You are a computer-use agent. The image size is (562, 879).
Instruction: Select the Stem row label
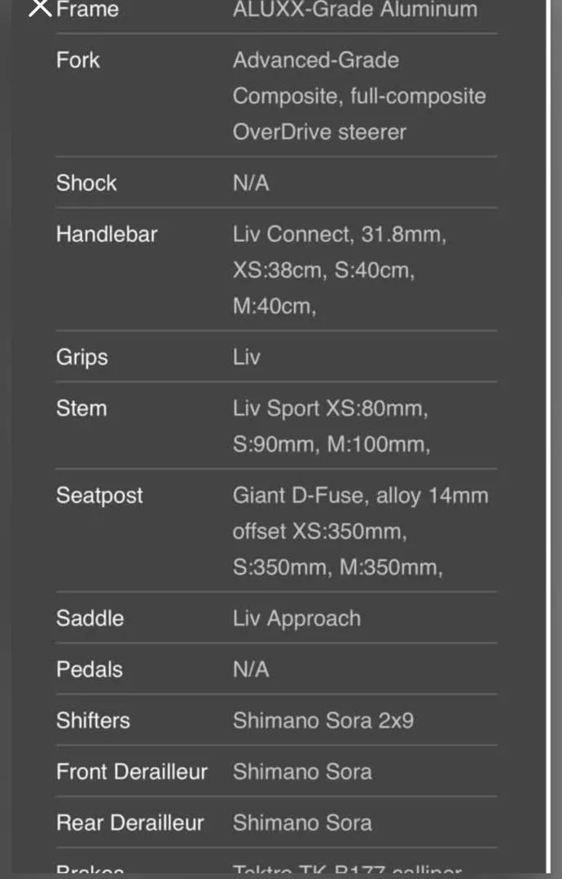[x=81, y=409]
